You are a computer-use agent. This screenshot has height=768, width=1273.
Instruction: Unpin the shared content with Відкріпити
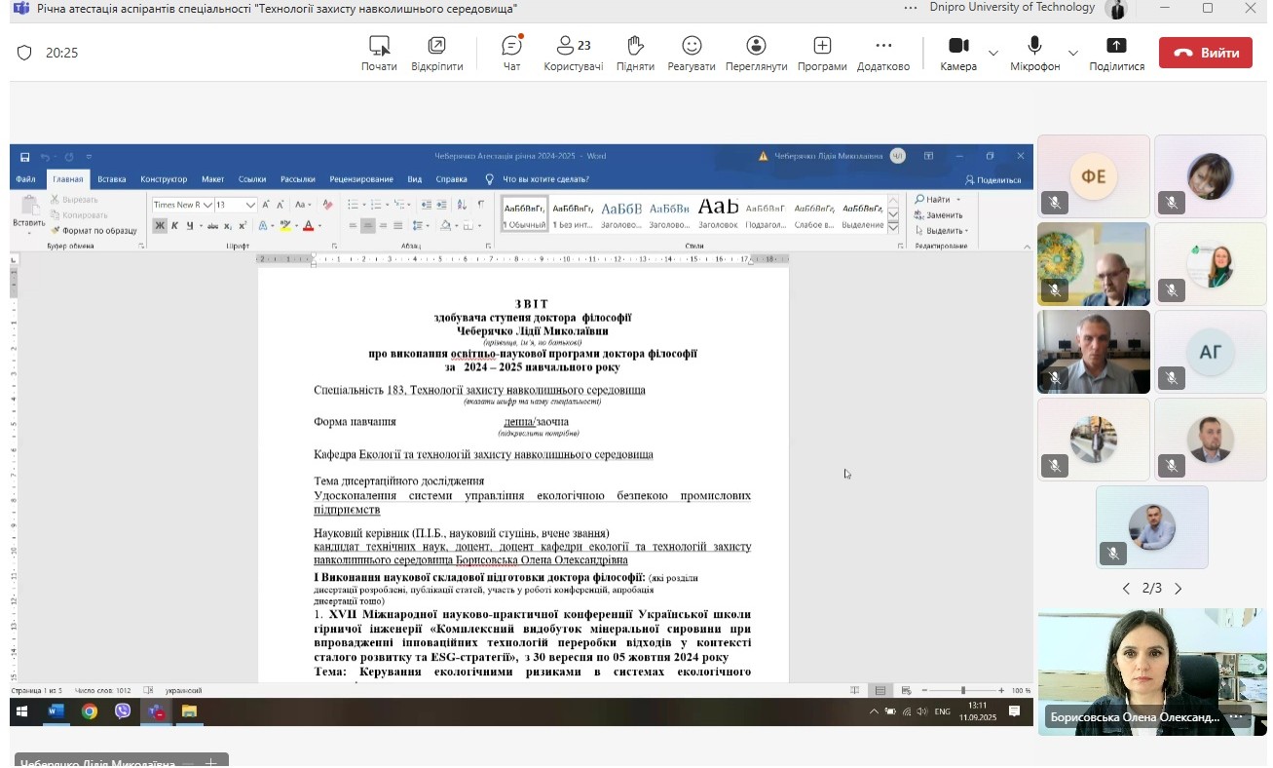(x=436, y=54)
